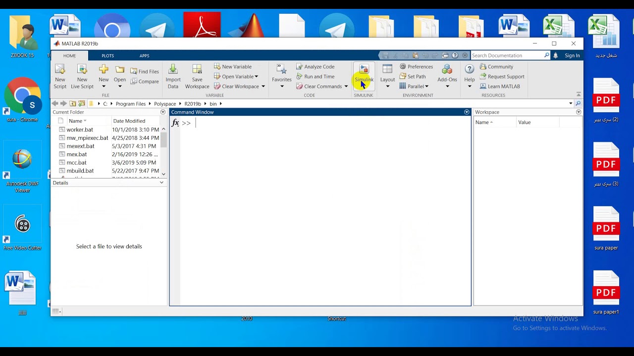
Task: Go up one folder level
Action: click(x=73, y=104)
